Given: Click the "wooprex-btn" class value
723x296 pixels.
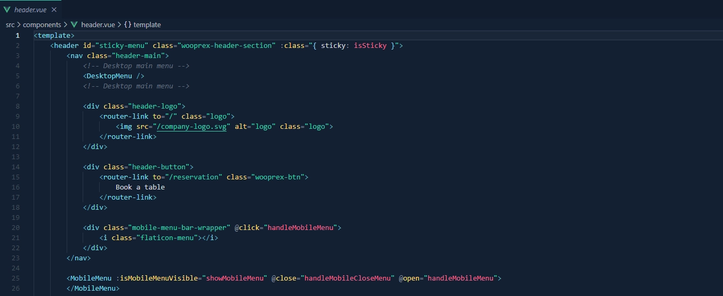Looking at the screenshot, I should 278,177.
